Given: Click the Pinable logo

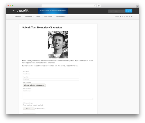Looking at the screenshot, I should (x=23, y=11).
